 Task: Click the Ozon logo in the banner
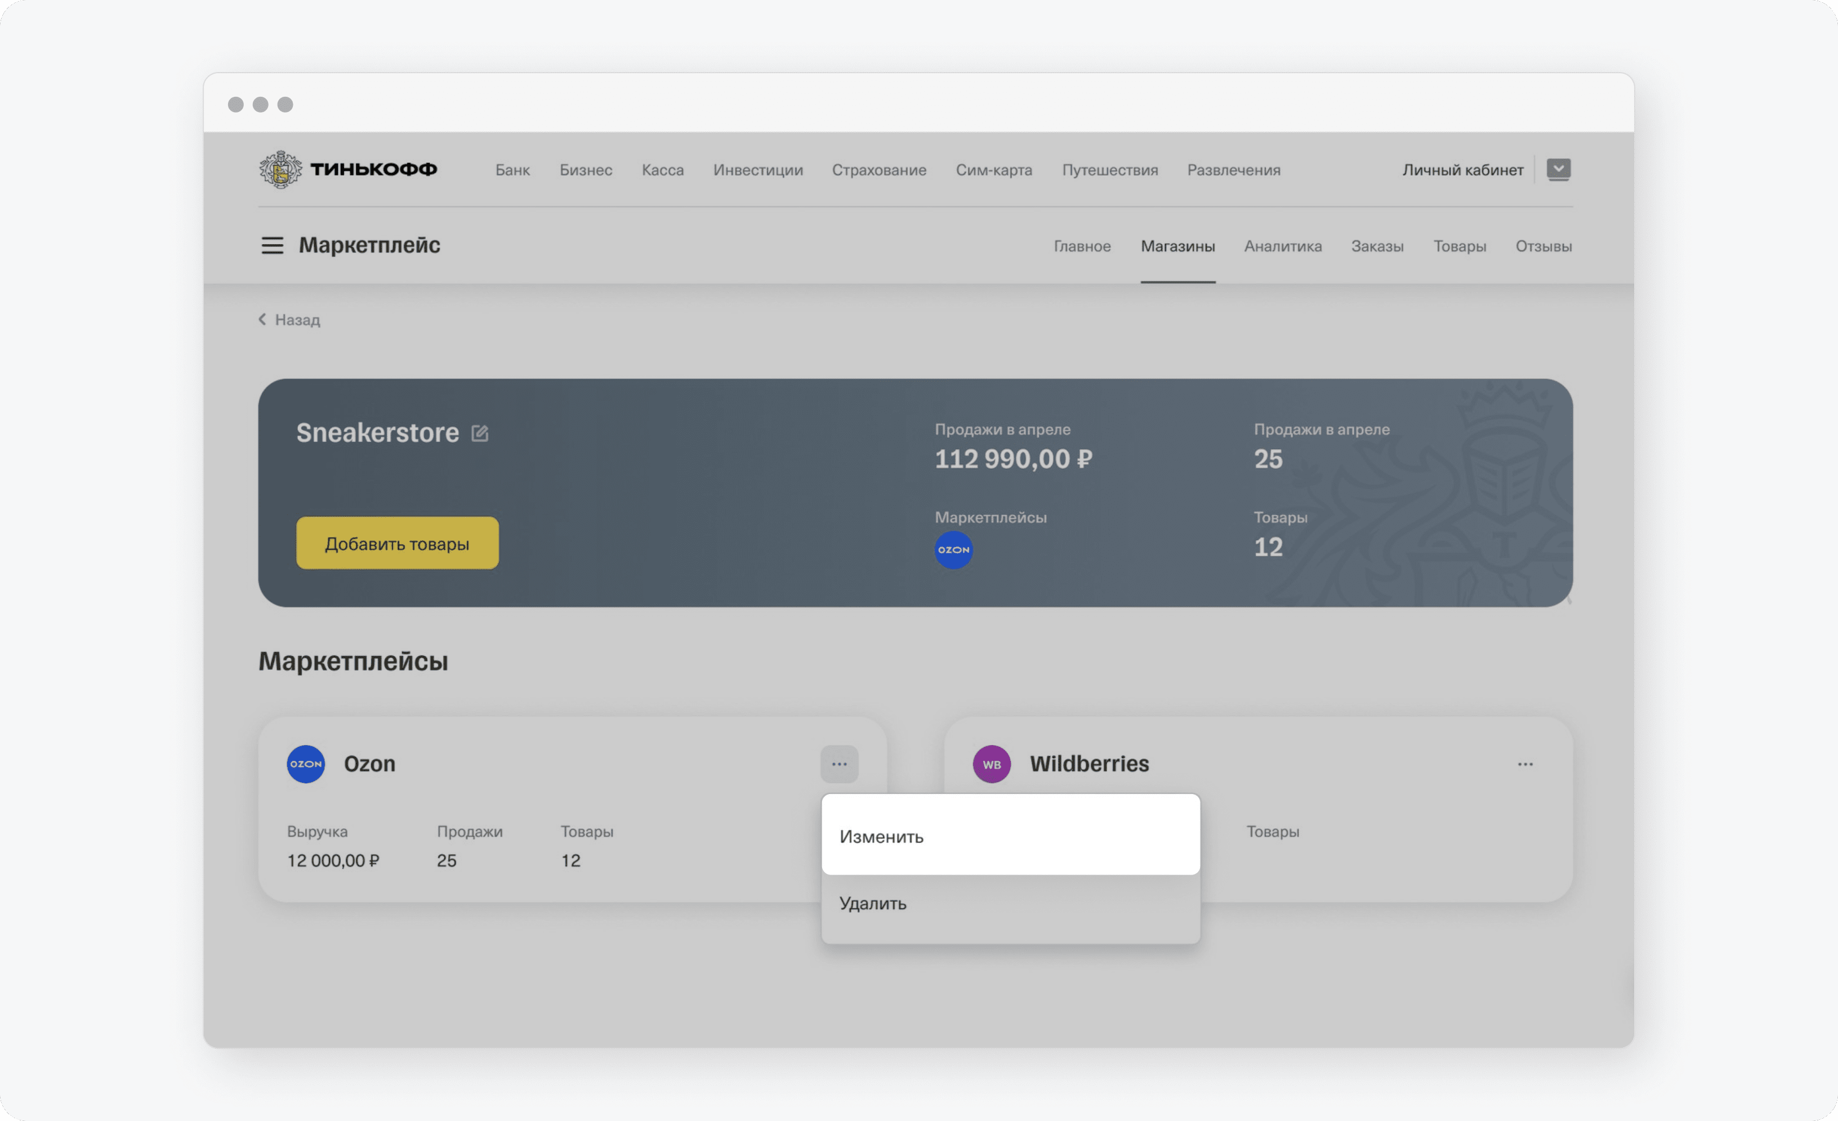pos(953,550)
